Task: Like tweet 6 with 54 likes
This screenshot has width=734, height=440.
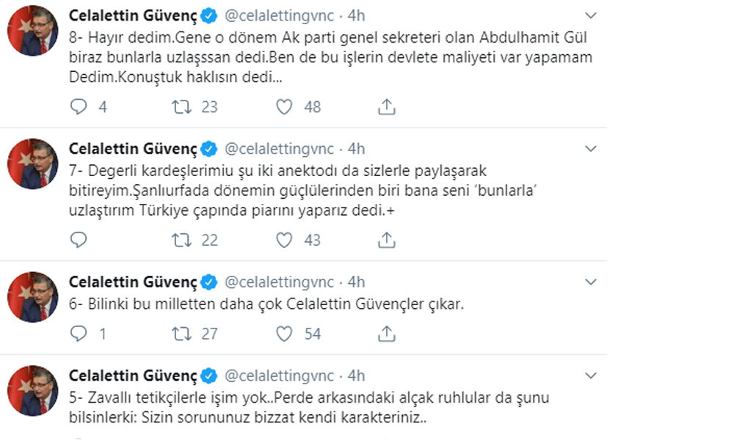Action: pos(285,334)
